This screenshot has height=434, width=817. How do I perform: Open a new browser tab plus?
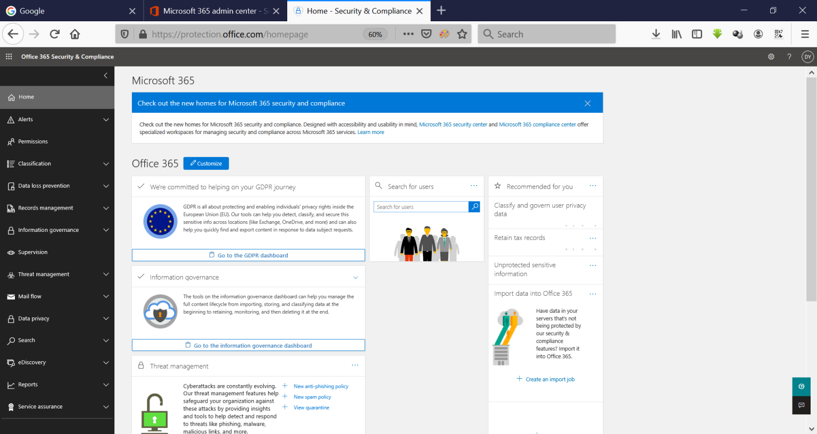[441, 11]
